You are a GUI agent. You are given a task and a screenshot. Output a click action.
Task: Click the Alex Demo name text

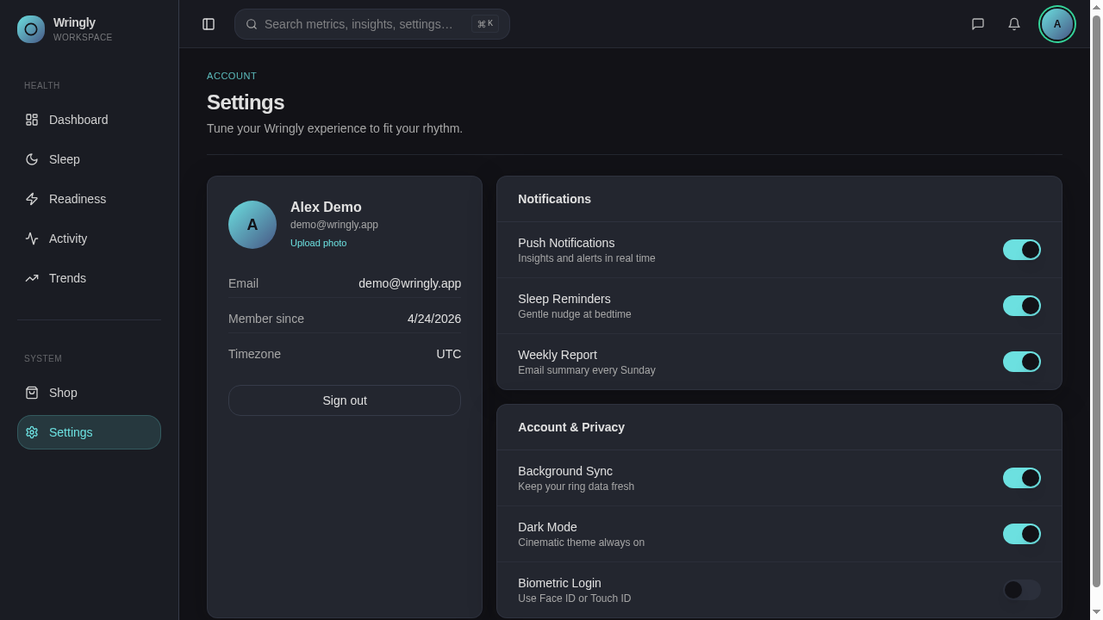pyautogui.click(x=326, y=208)
